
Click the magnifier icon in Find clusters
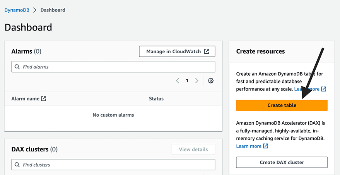17,165
